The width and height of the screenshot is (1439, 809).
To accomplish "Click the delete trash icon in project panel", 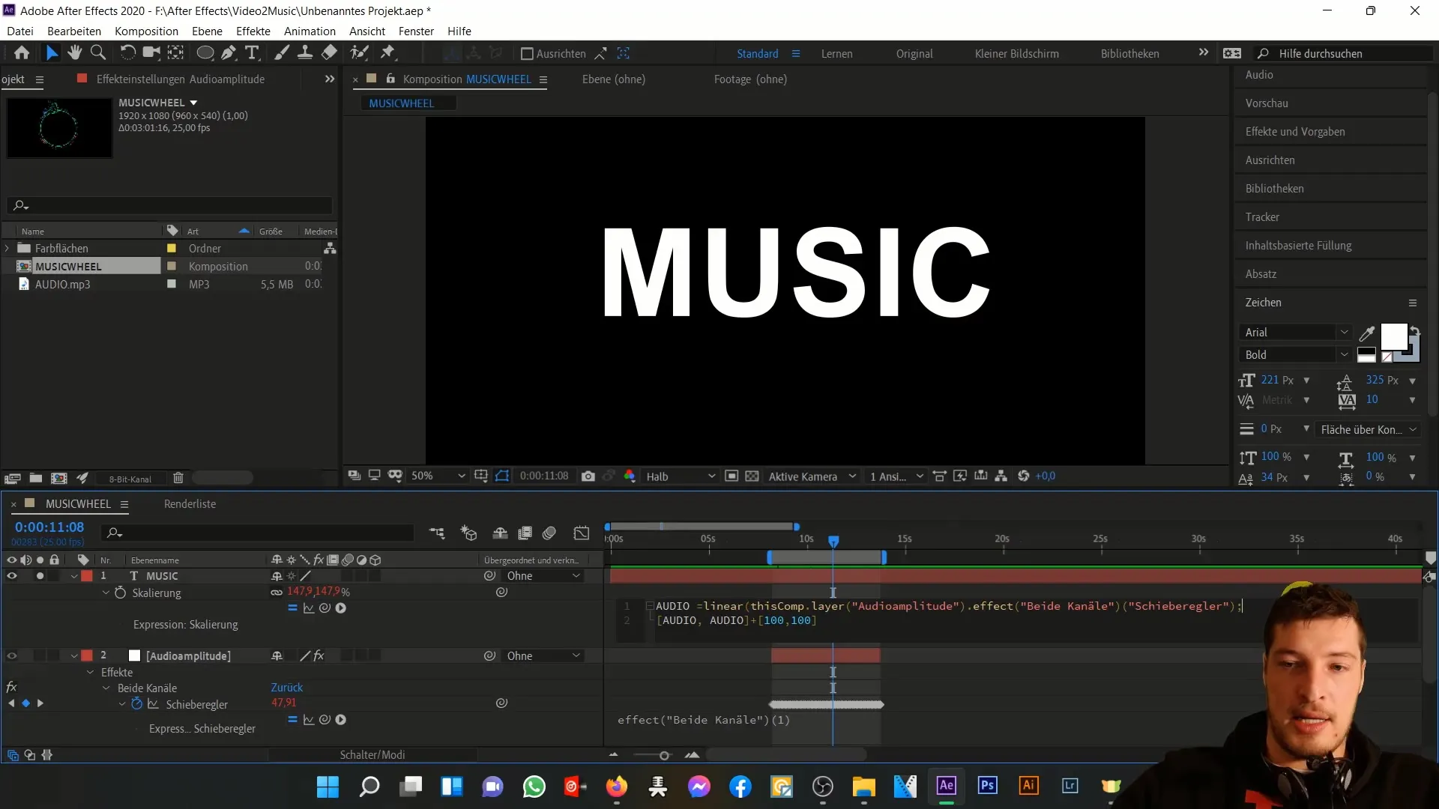I will [178, 479].
